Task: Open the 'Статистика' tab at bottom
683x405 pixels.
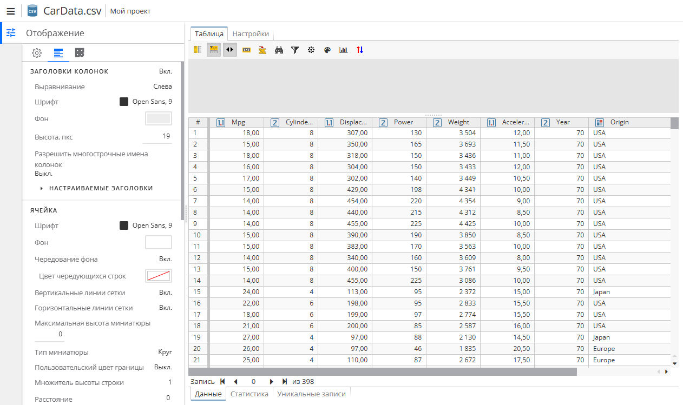Action: click(x=249, y=394)
